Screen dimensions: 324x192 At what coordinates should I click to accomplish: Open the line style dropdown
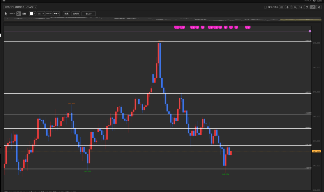click(49, 14)
